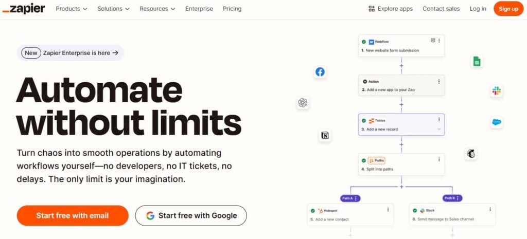The image size is (527, 239).
Task: Click the Start free with email button
Action: (x=73, y=215)
